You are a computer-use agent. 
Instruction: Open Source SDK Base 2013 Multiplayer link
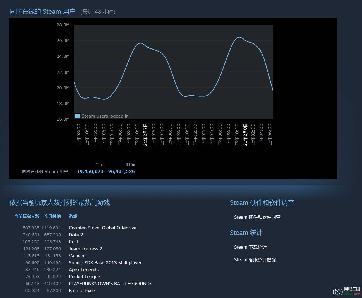pyautogui.click(x=105, y=263)
